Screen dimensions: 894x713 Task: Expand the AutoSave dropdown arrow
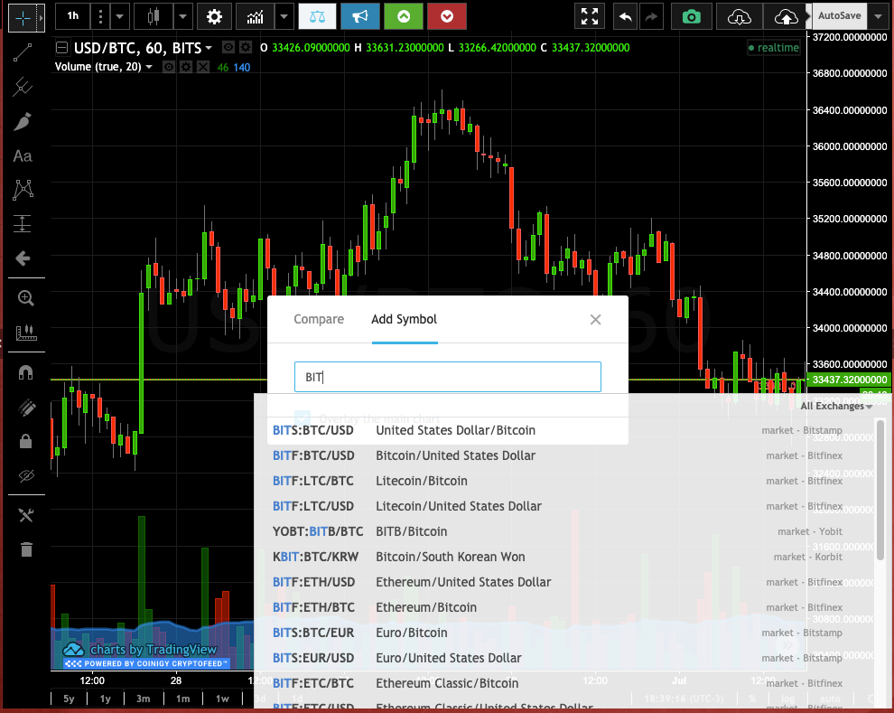click(878, 16)
